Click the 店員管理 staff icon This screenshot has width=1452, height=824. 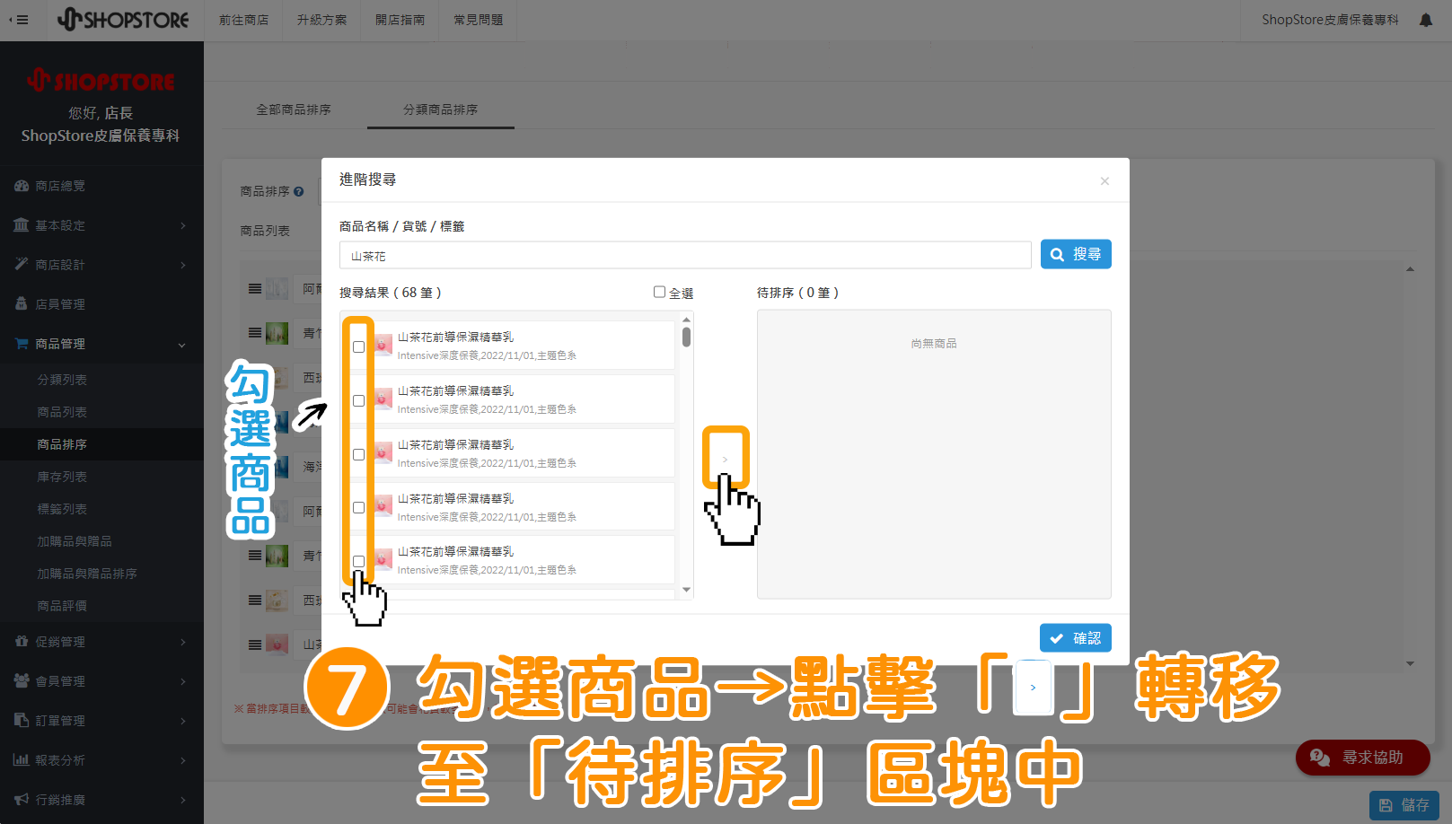click(x=22, y=303)
